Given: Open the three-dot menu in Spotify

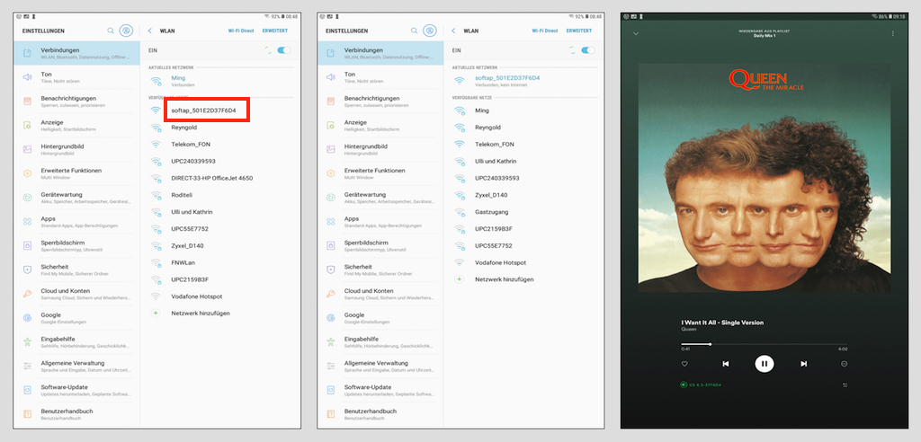Looking at the screenshot, I should coord(893,33).
